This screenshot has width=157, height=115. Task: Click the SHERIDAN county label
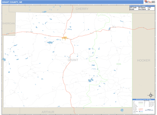point(8,23)
